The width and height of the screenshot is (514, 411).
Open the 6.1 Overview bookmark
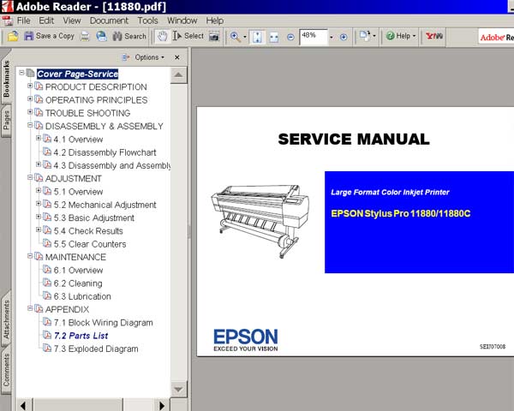click(78, 271)
